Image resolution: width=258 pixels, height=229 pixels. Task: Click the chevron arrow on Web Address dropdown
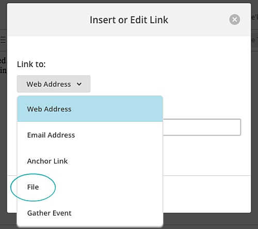coord(79,84)
